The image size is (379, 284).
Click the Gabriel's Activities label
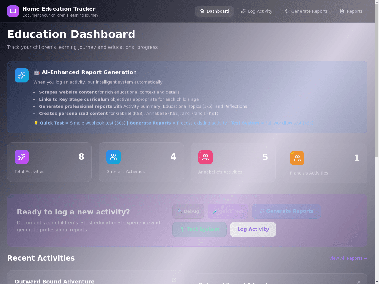[x=126, y=172]
